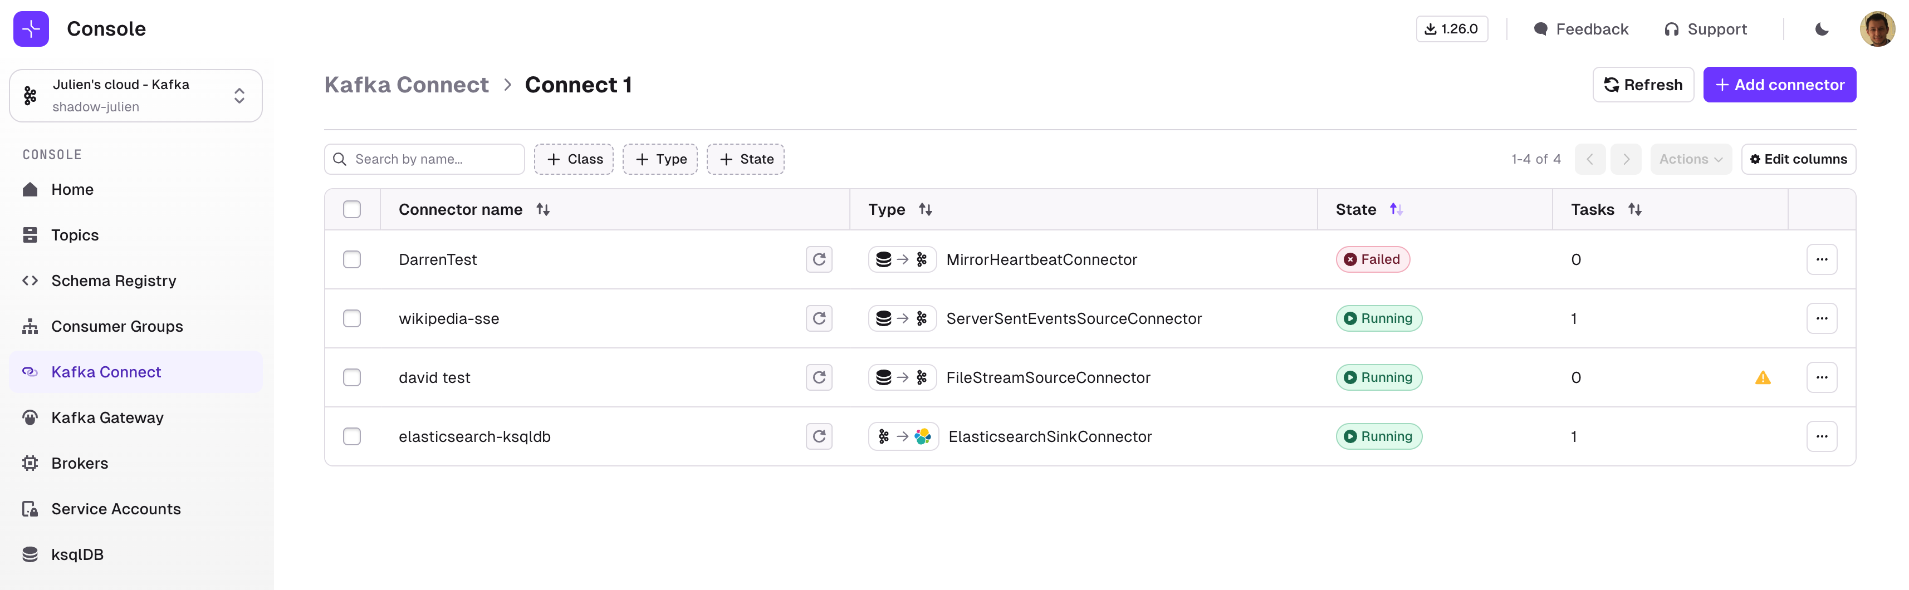
Task: Open Service Accounts in sidebar
Action: tap(136, 509)
